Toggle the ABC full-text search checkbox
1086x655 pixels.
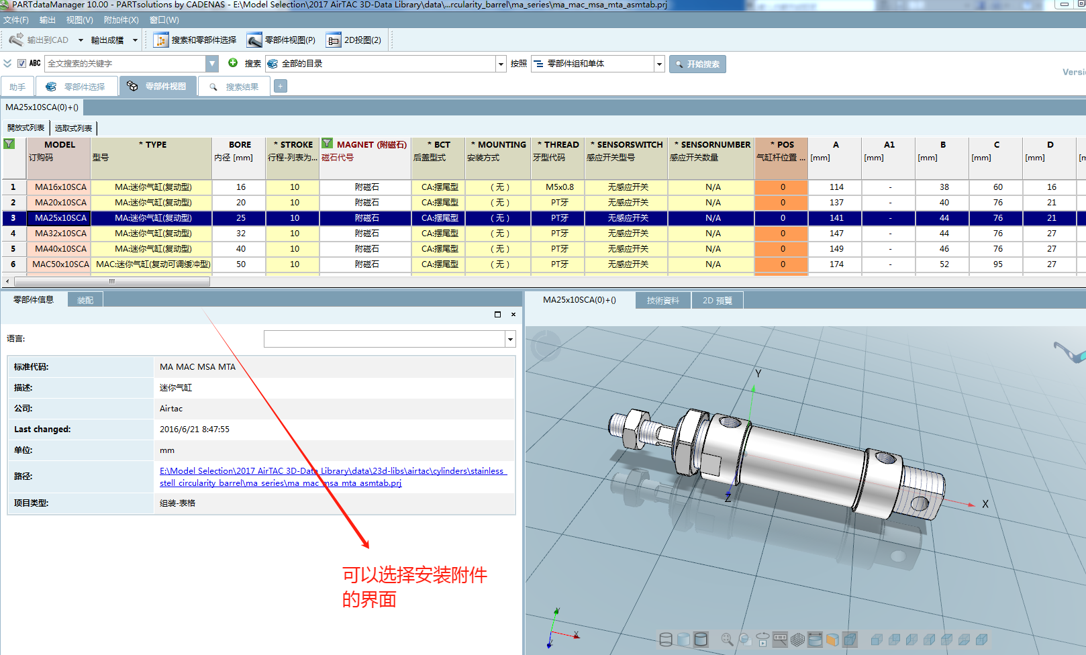21,64
